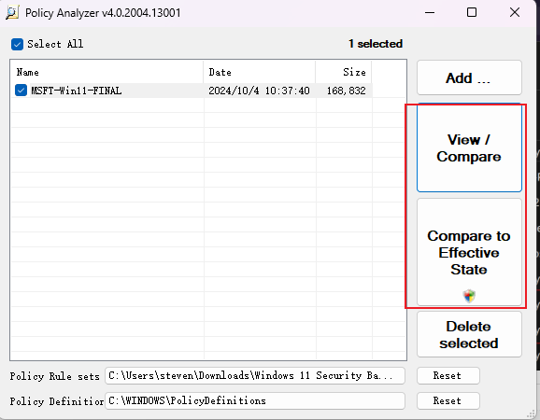Select the MSFT-Win11-FINAL row name
The image size is (540, 420).
pyautogui.click(x=76, y=91)
